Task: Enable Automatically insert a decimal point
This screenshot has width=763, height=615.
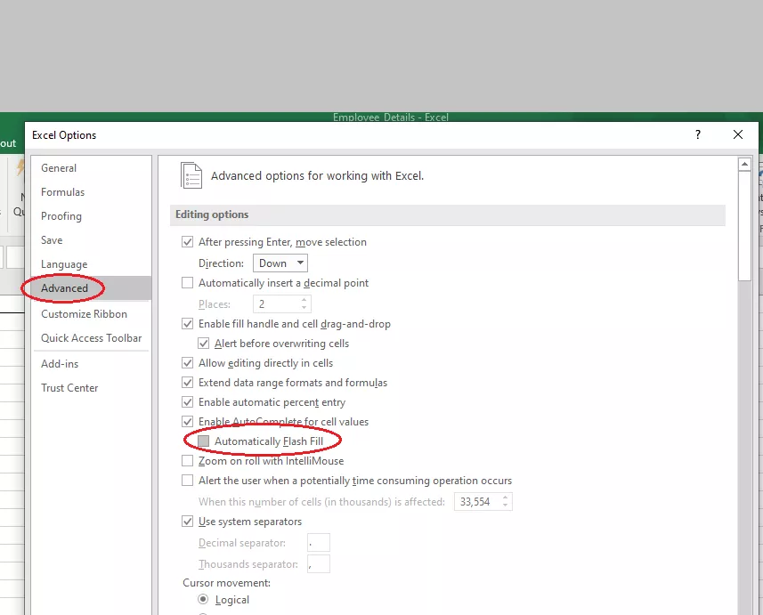Action: click(x=187, y=283)
